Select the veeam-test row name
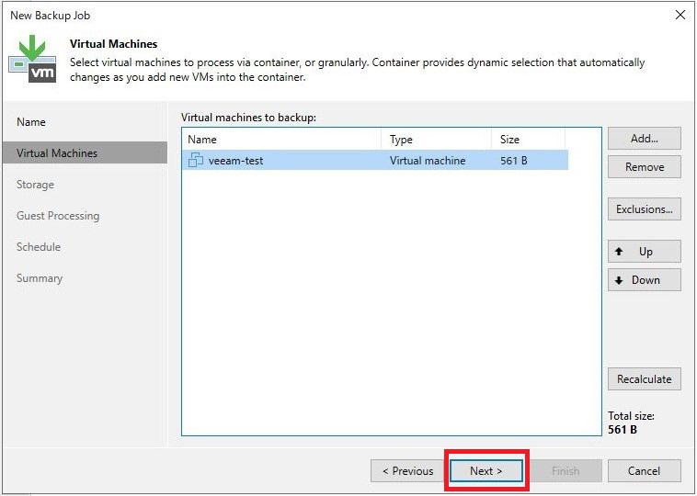This screenshot has width=697, height=496. click(x=235, y=161)
